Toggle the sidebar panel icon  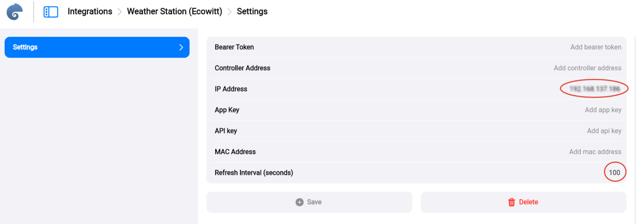[x=51, y=12]
